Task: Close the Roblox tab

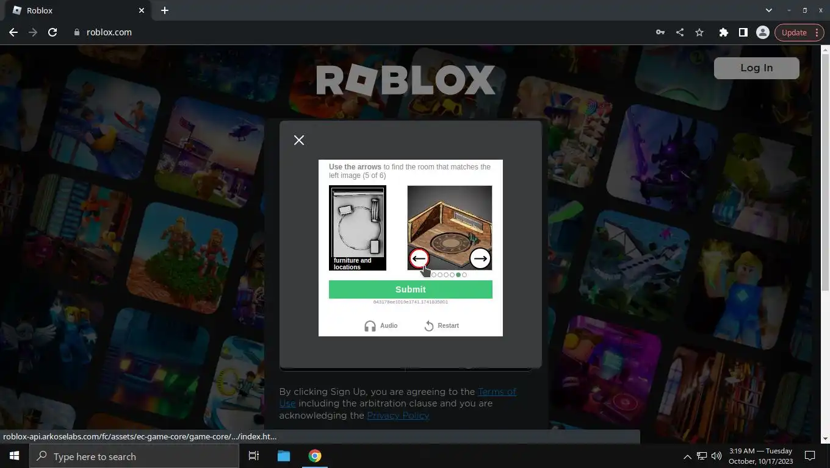Action: (142, 10)
